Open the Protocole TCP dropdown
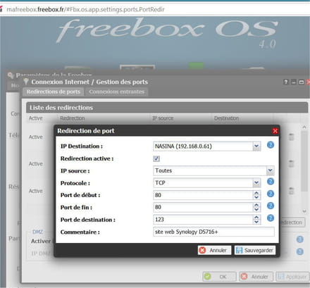The height and width of the screenshot is (288, 310). [256, 183]
